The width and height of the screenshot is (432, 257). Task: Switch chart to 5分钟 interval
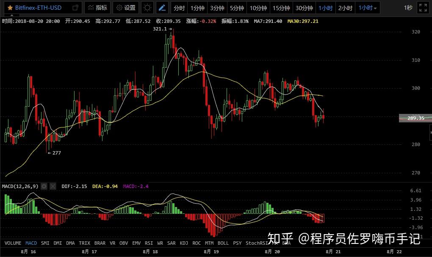coord(237,8)
